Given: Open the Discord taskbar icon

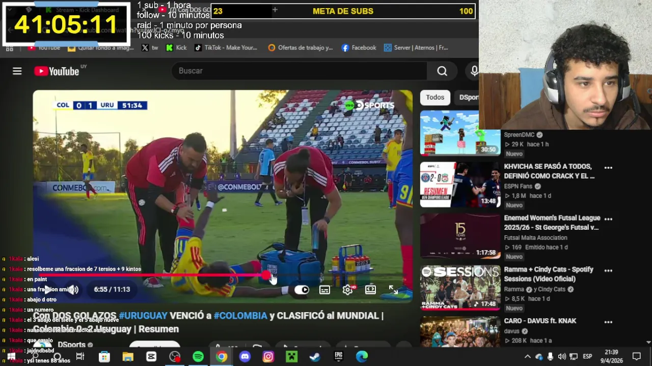Looking at the screenshot, I should pos(245,357).
